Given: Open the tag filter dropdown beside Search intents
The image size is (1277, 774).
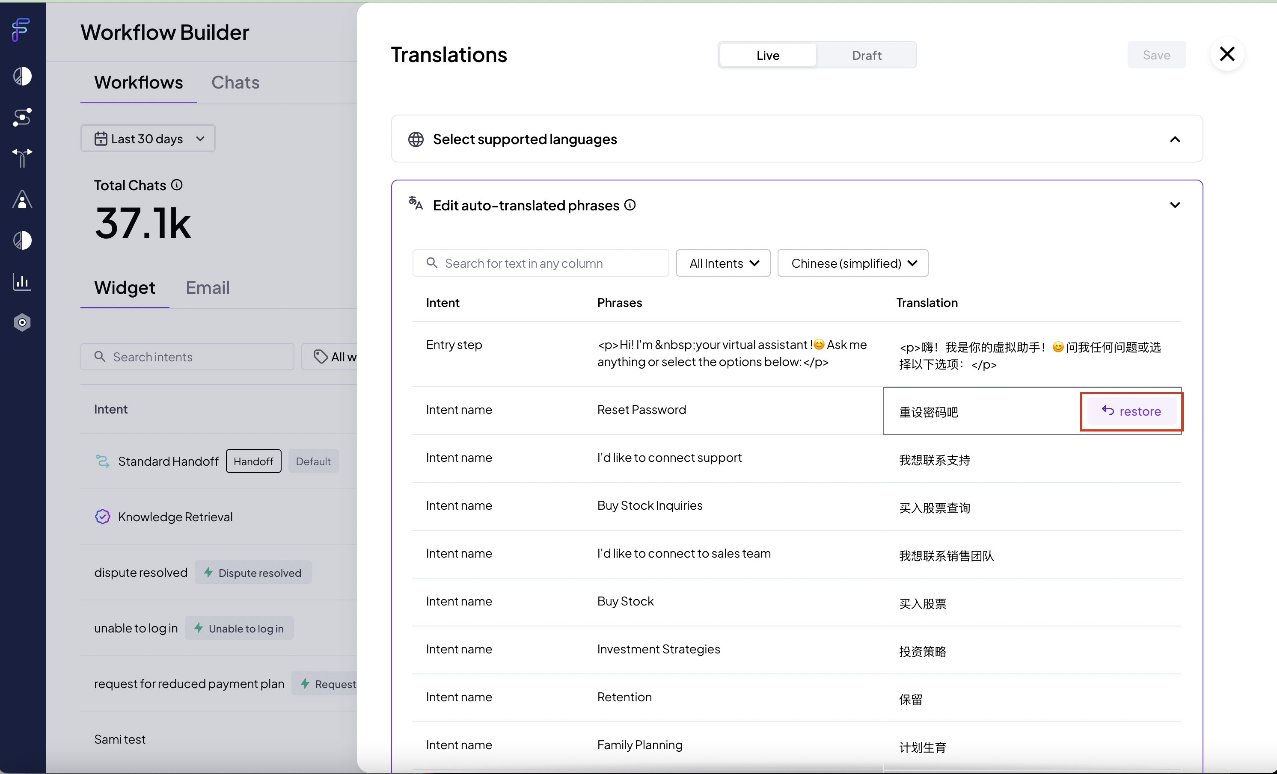Looking at the screenshot, I should (x=330, y=357).
